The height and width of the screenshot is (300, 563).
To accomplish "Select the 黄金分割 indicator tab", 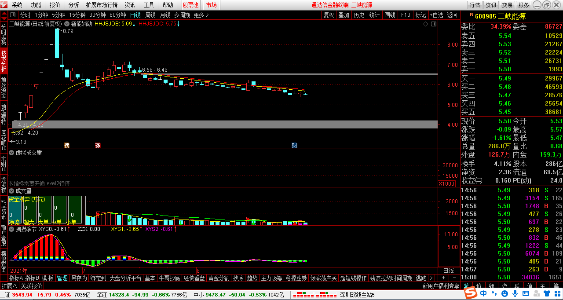I will click(219, 278).
